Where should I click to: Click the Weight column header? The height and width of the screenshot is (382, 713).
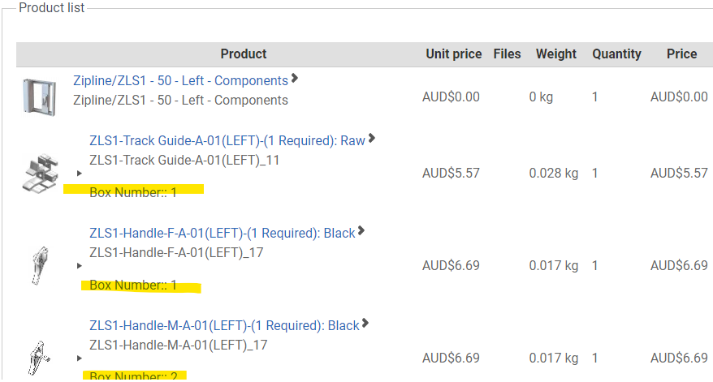(555, 54)
